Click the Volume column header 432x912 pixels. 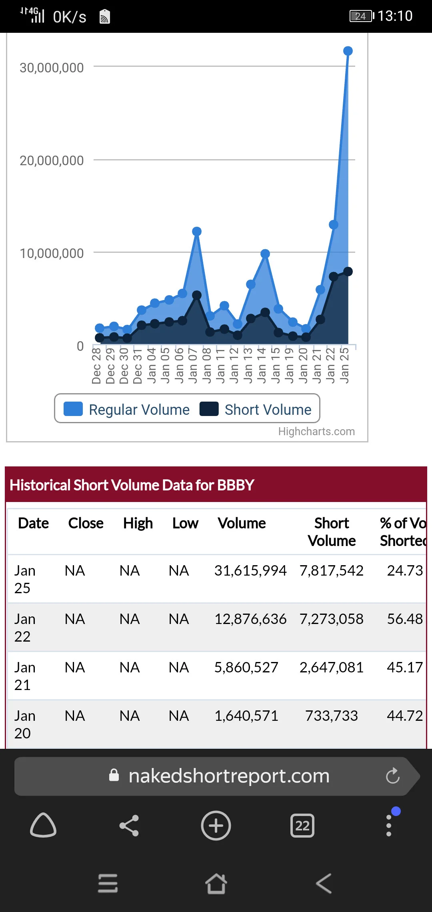coord(242,523)
